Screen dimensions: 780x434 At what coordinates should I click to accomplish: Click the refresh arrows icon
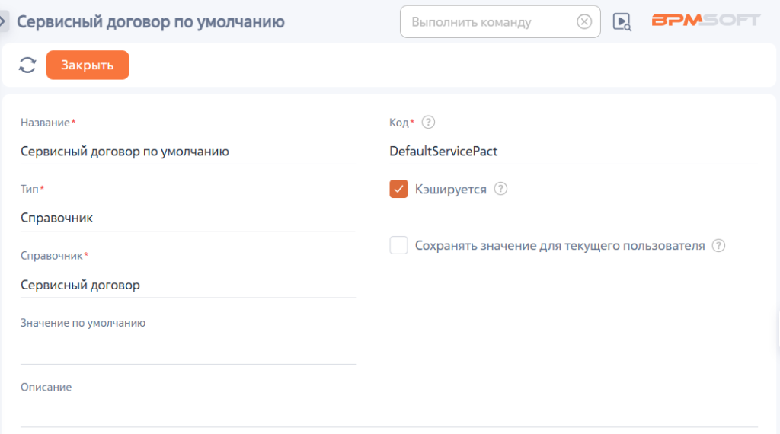pos(27,65)
